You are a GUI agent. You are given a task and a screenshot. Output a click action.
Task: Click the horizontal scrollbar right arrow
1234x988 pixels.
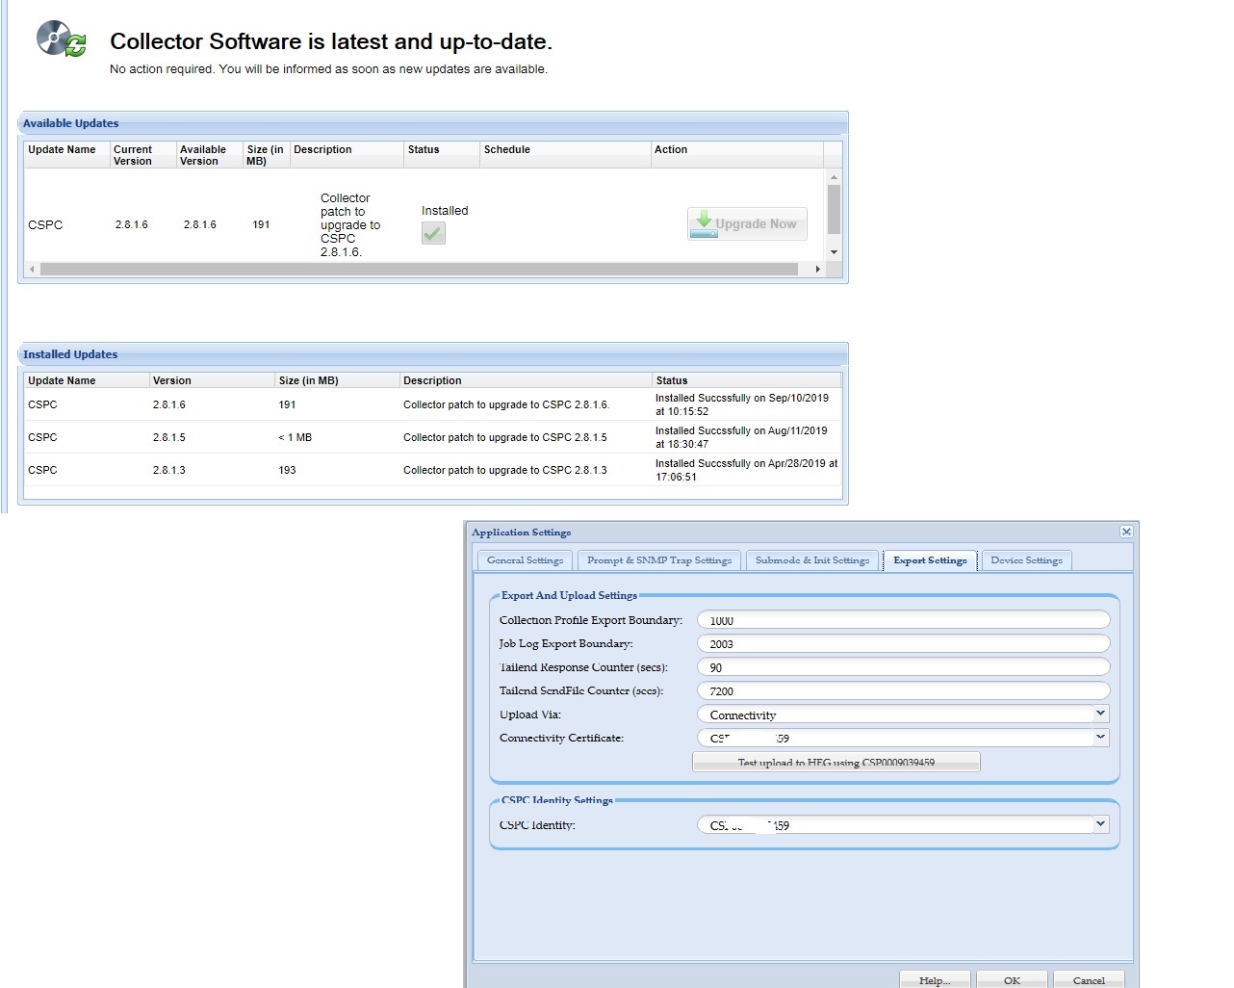(817, 269)
